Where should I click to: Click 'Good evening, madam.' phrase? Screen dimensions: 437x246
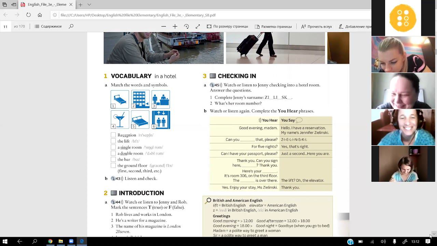[258, 128]
